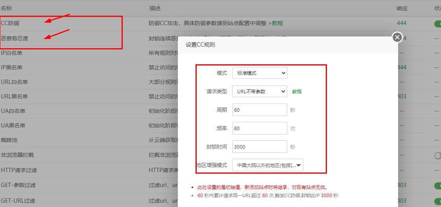Toggle the CC防御 status switch
The width and height of the screenshot is (441, 207).
(437, 24)
